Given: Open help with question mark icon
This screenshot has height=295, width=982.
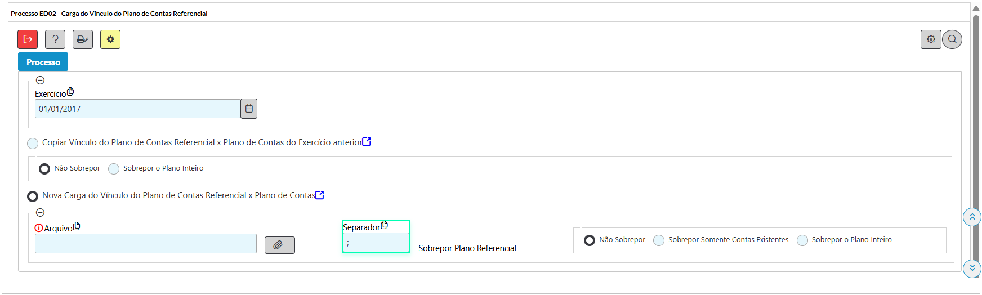Looking at the screenshot, I should [55, 39].
